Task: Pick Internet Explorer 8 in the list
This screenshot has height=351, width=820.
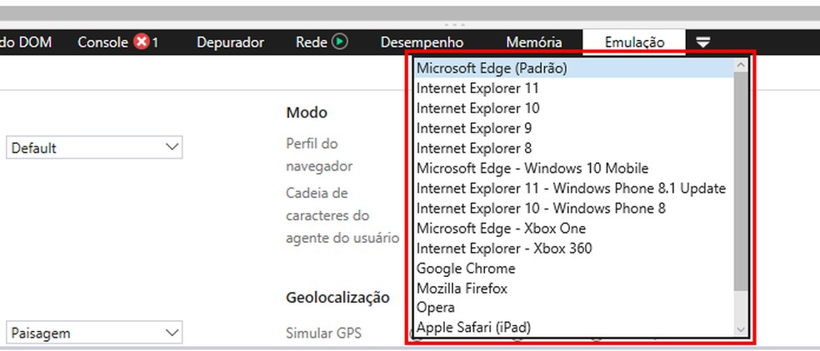Action: pos(474,148)
